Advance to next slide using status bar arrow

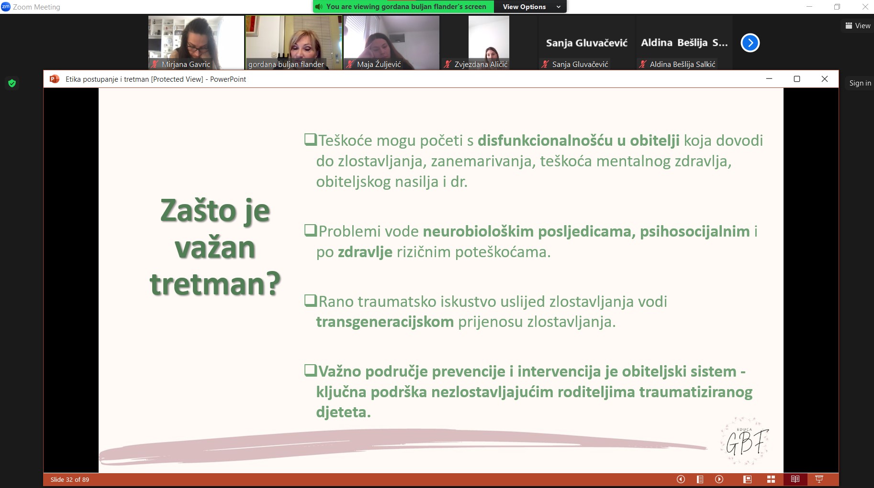[x=719, y=479]
